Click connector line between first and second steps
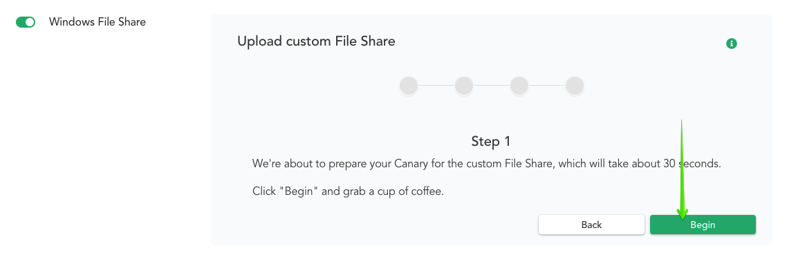This screenshot has height=255, width=787. pos(436,86)
